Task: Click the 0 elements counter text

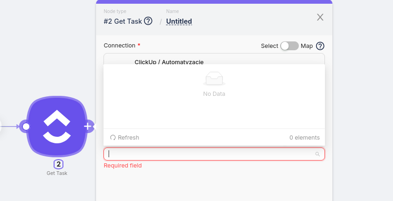Action: point(304,138)
